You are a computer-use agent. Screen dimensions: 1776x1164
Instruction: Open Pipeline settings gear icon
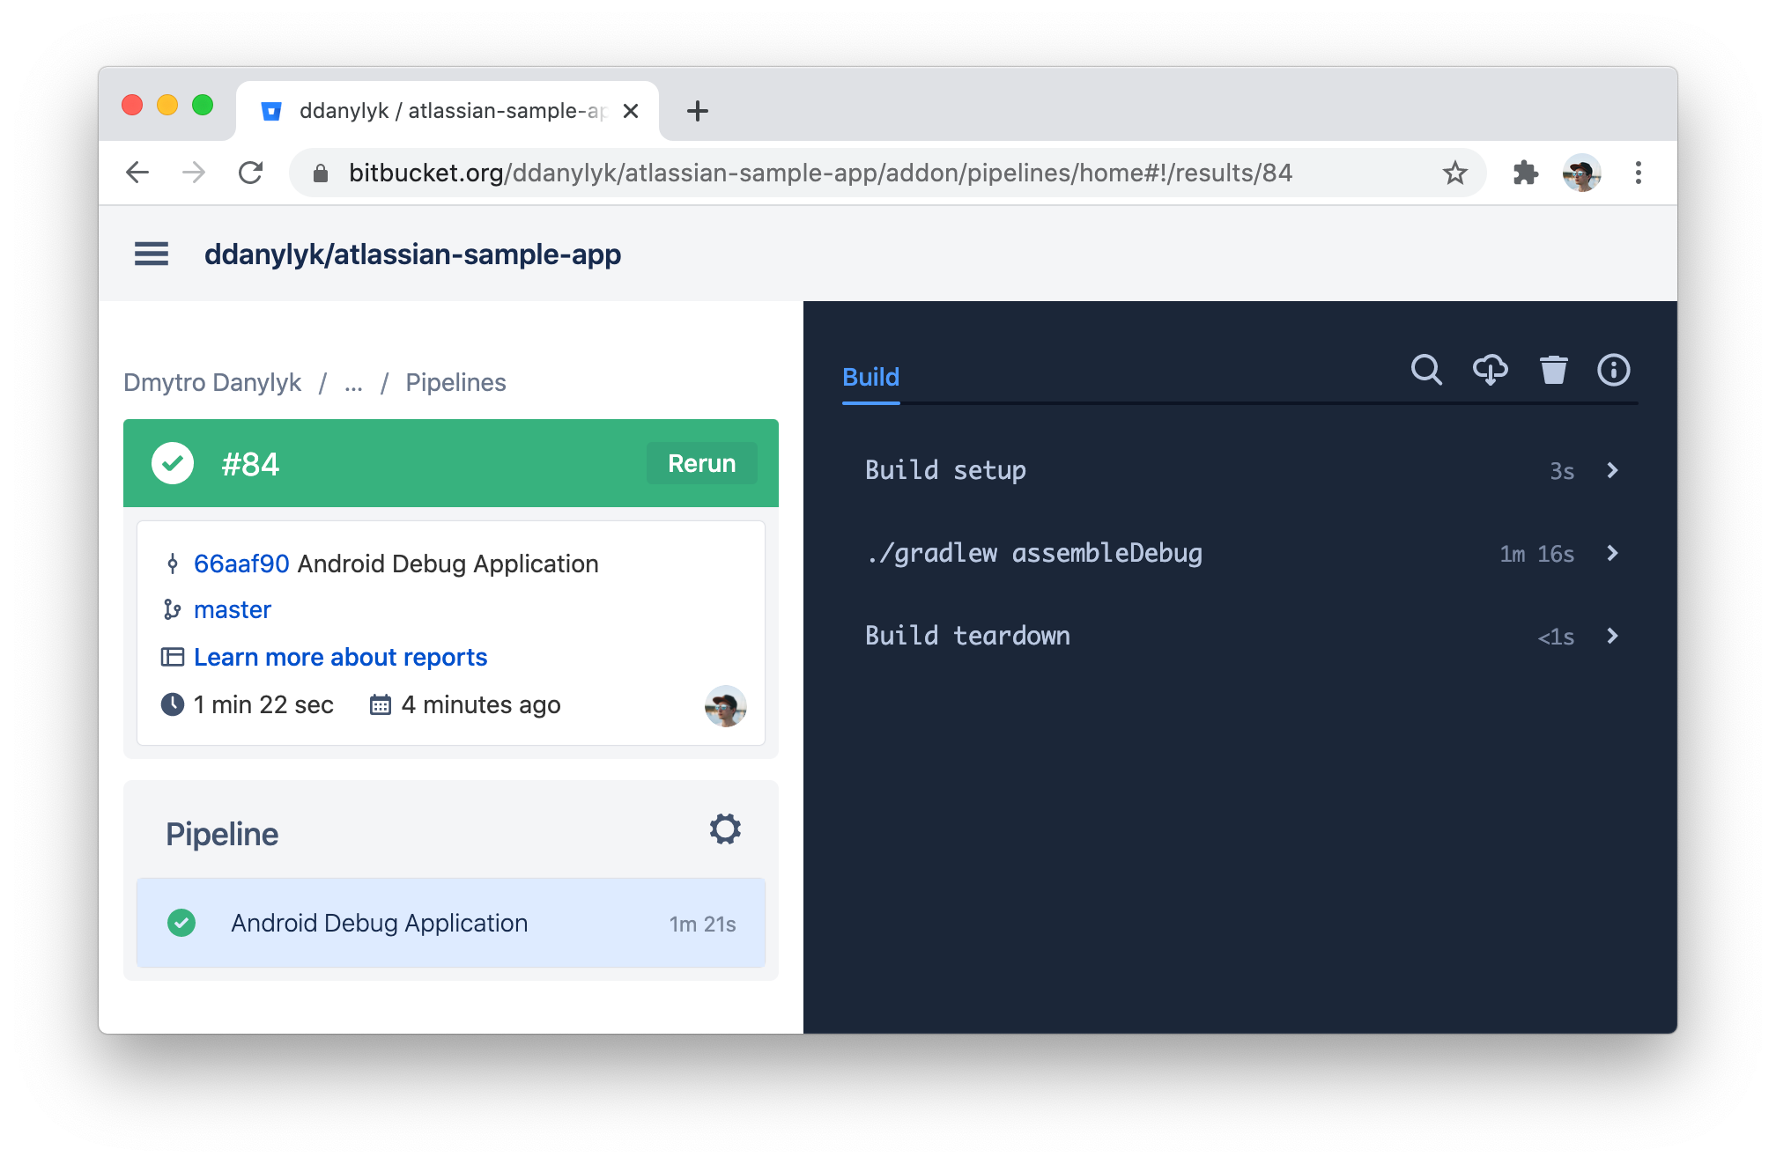coord(725,829)
